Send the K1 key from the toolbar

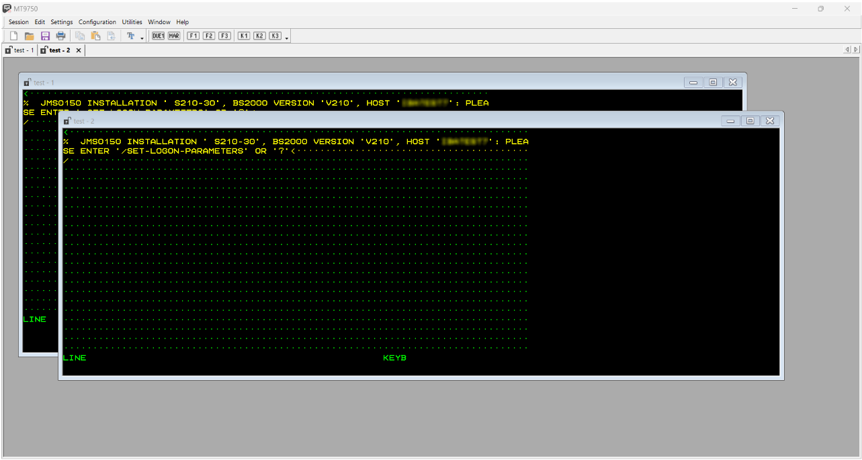pyautogui.click(x=244, y=36)
